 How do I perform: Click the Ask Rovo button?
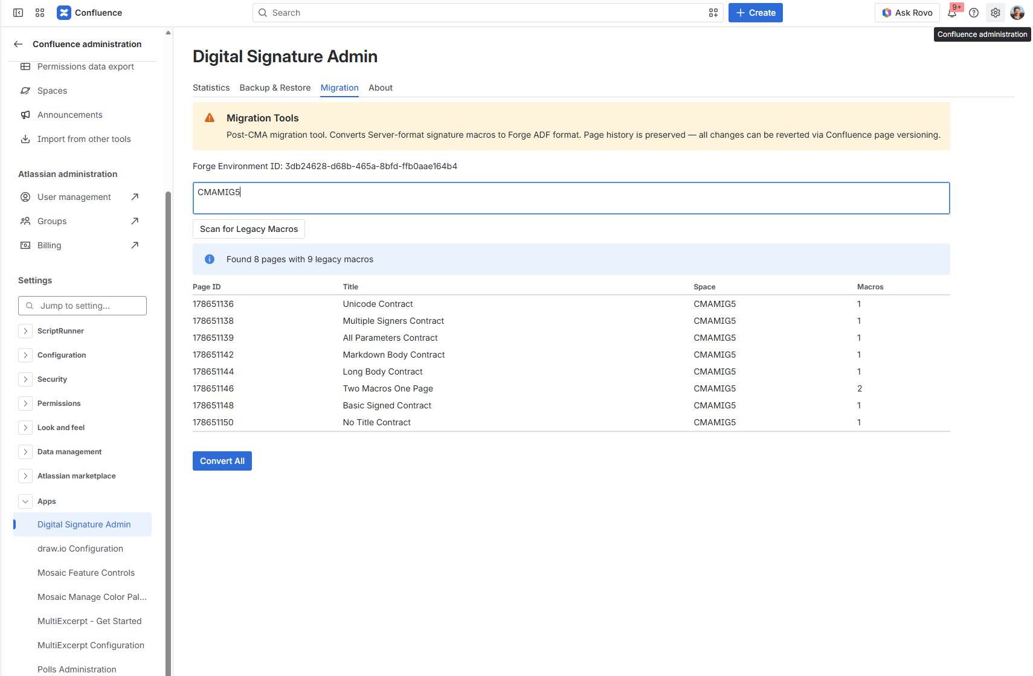pyautogui.click(x=907, y=13)
